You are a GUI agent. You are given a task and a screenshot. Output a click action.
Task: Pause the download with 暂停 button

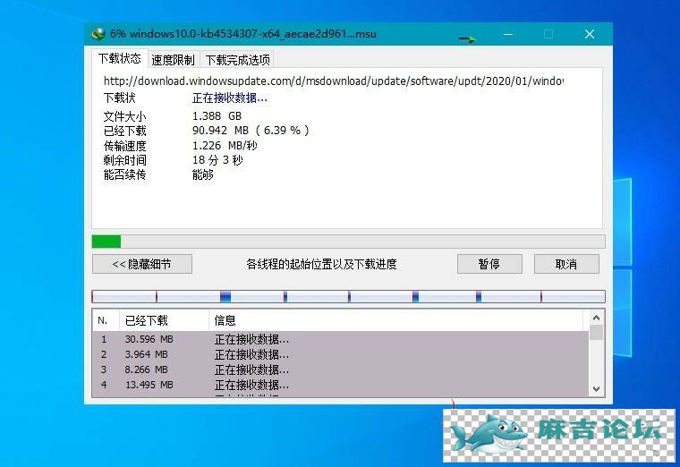pyautogui.click(x=489, y=264)
